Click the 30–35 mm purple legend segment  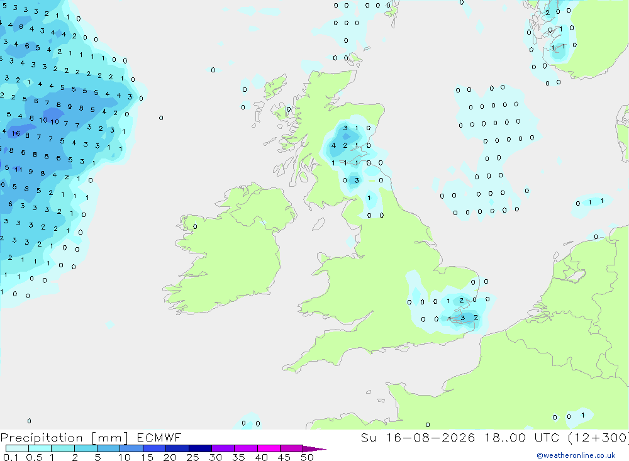[x=223, y=448]
